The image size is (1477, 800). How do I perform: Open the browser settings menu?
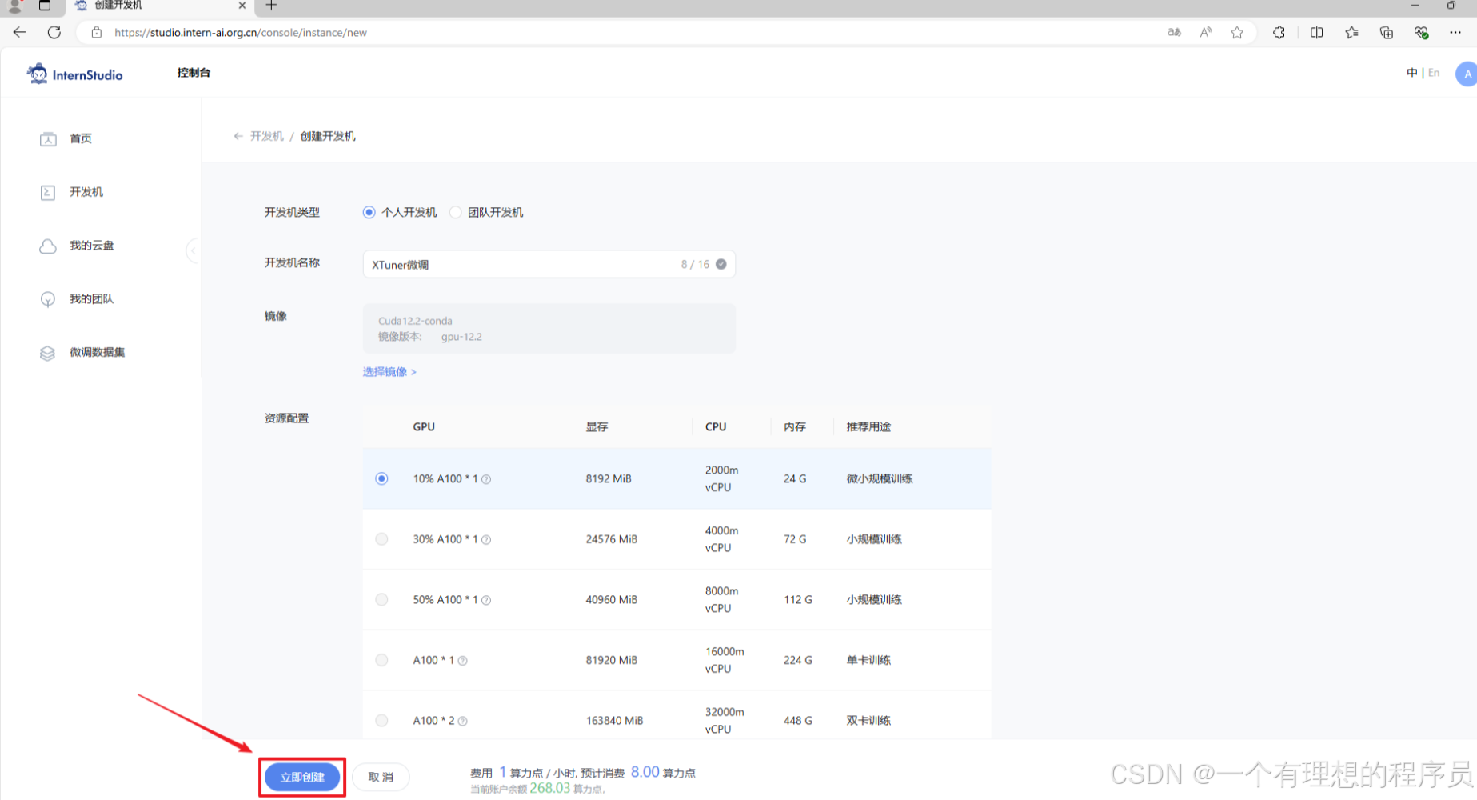coord(1456,32)
